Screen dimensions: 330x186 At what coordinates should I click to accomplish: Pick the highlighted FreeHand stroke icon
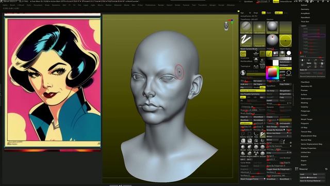pos(262,134)
